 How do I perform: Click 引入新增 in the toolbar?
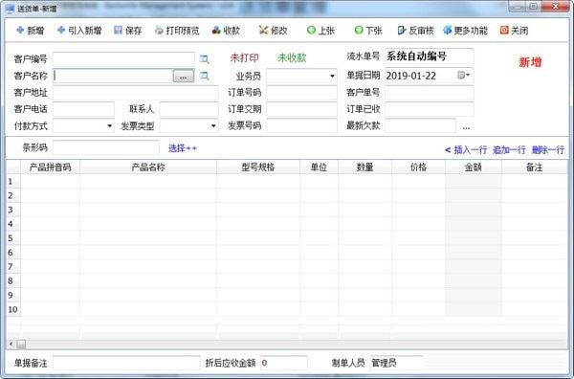79,31
